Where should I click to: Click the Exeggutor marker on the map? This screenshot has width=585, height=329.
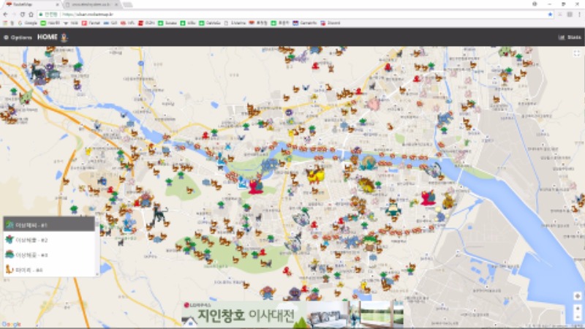370,243
